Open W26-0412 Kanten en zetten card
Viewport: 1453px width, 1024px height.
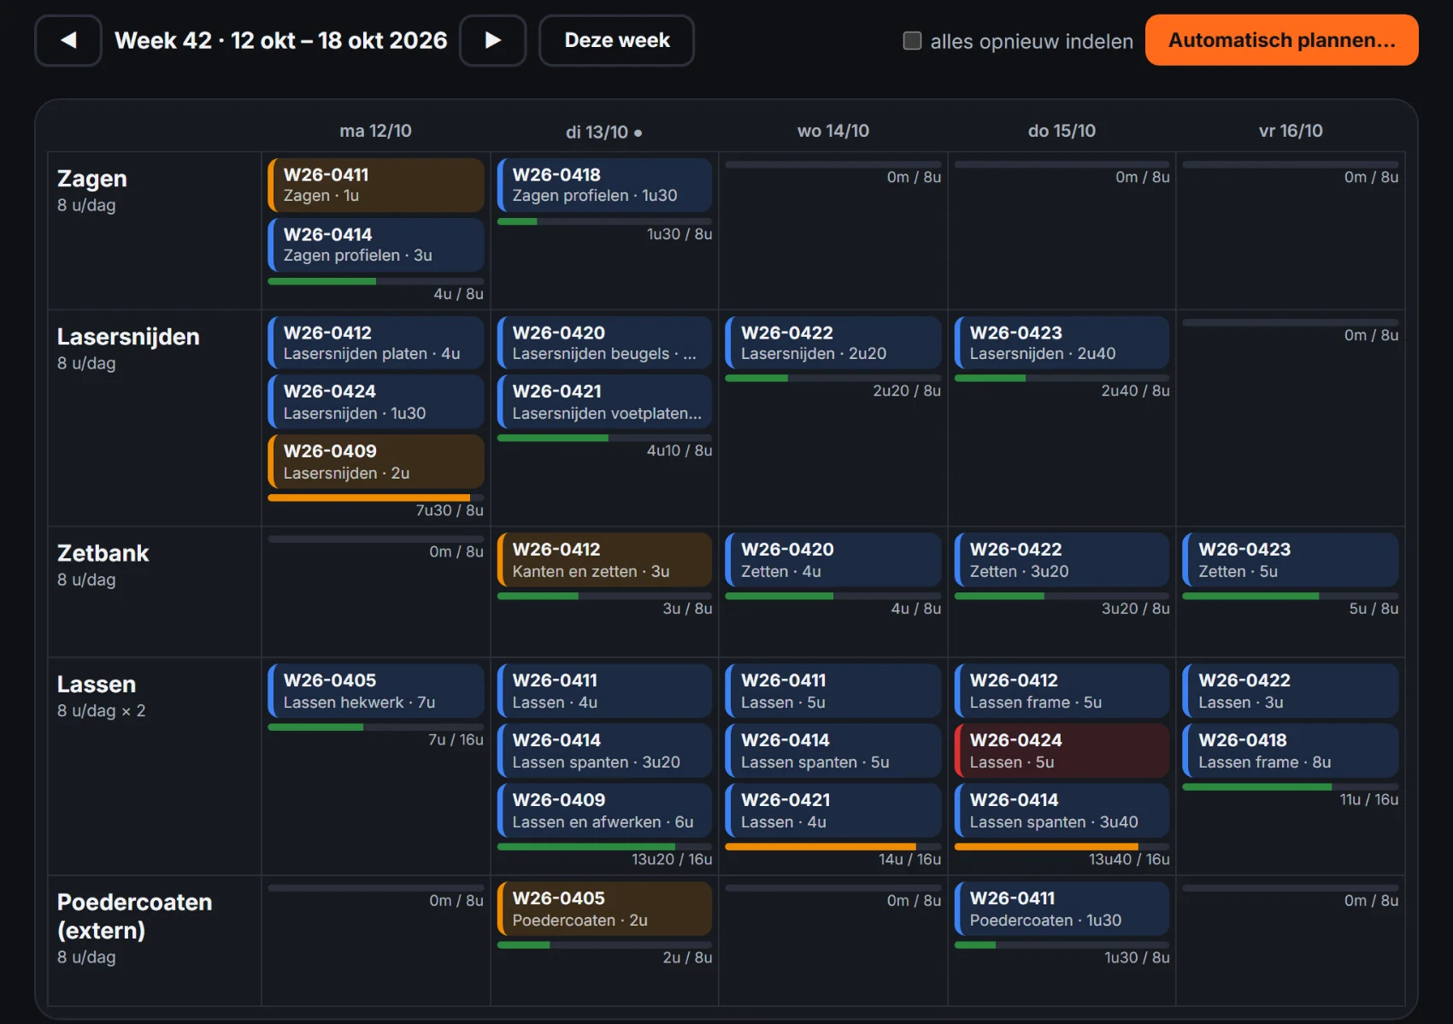(604, 560)
